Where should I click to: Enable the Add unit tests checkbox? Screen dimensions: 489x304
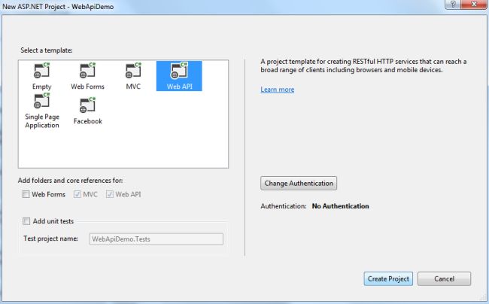(x=26, y=221)
